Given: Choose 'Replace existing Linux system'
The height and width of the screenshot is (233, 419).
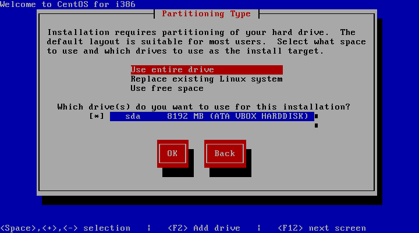Looking at the screenshot, I should coord(207,79).
